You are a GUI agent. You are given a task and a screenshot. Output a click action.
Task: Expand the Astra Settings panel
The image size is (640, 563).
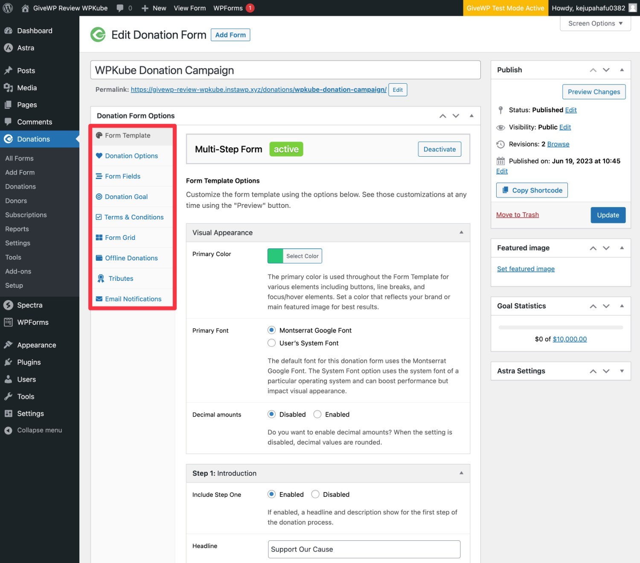coord(622,371)
